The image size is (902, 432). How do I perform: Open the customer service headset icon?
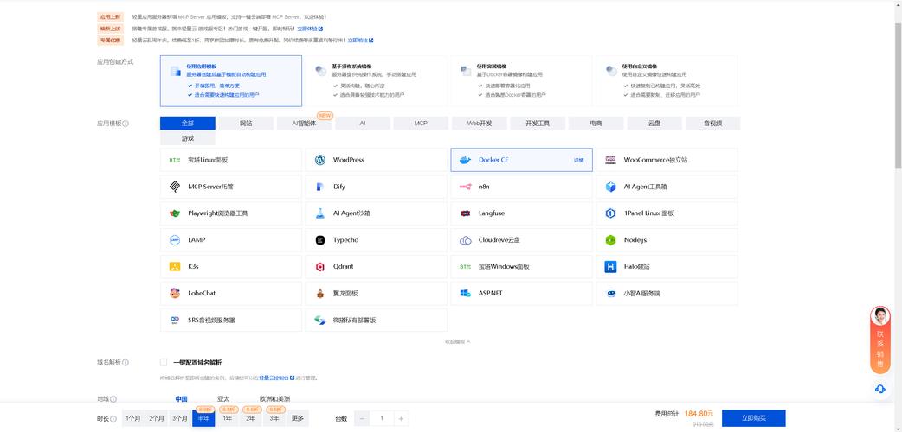pos(879,390)
